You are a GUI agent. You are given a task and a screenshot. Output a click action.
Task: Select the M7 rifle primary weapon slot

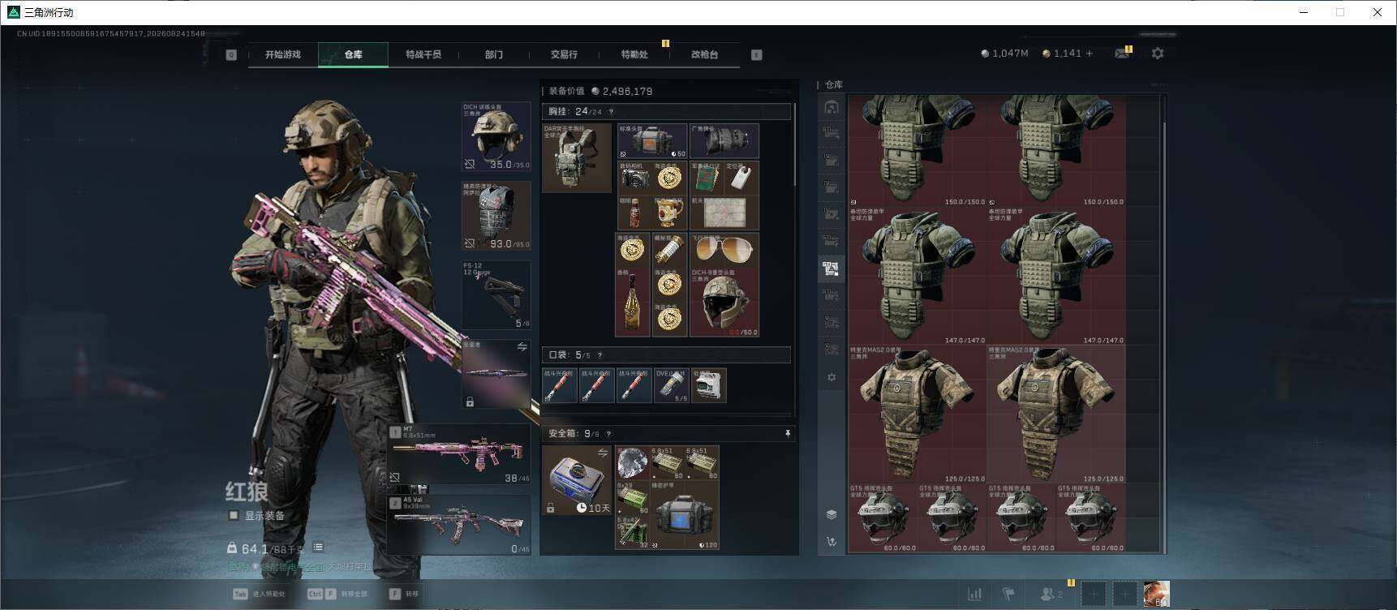[459, 453]
